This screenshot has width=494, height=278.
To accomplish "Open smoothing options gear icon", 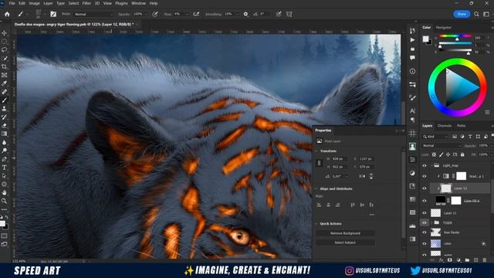I will click(245, 14).
